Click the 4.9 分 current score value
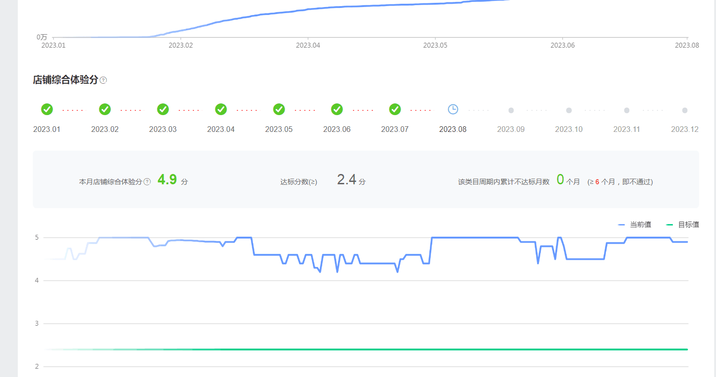 tap(173, 180)
